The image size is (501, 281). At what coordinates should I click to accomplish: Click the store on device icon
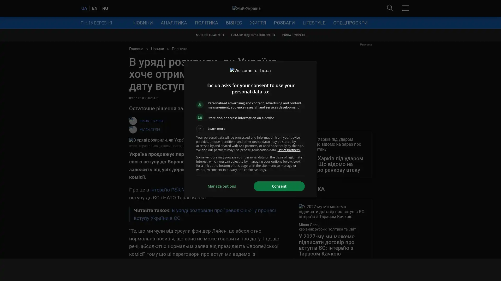(200, 118)
